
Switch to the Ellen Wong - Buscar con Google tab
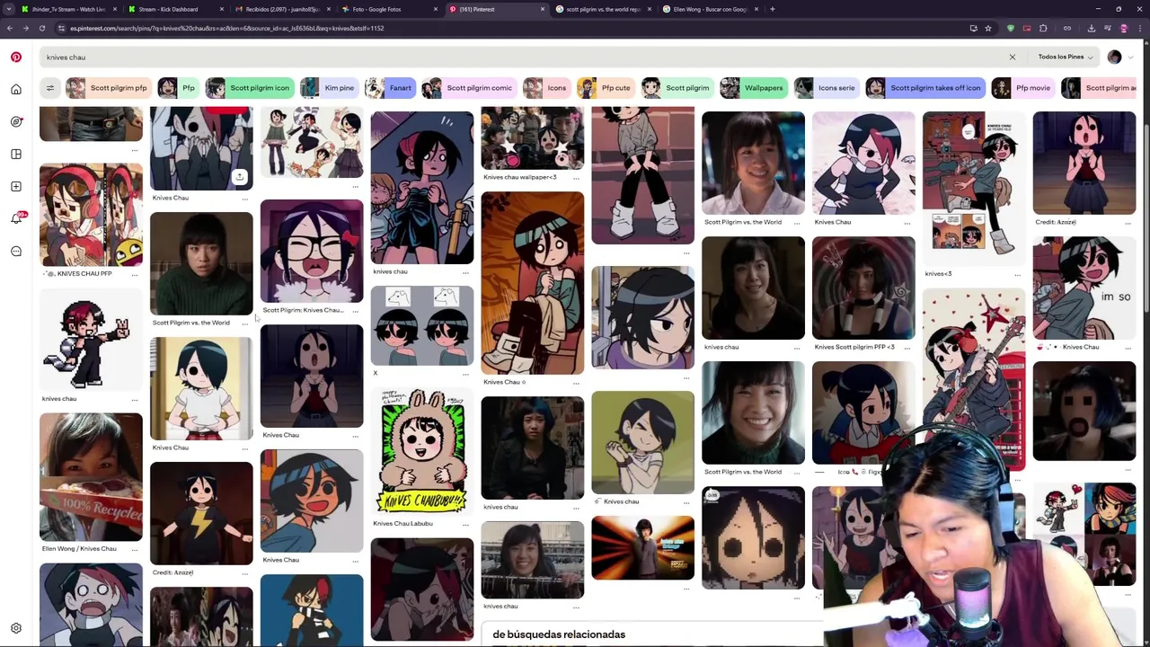pos(712,9)
